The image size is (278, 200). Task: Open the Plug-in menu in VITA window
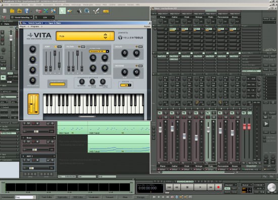pyautogui.click(x=23, y=26)
